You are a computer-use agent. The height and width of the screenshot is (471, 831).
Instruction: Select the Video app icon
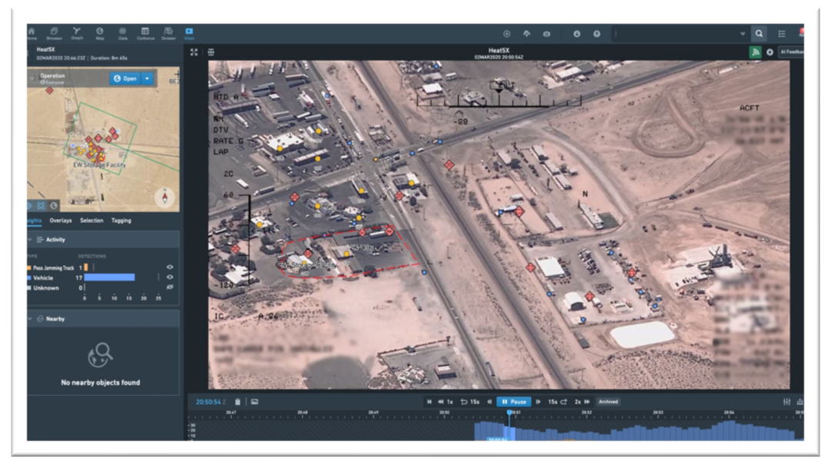189,33
